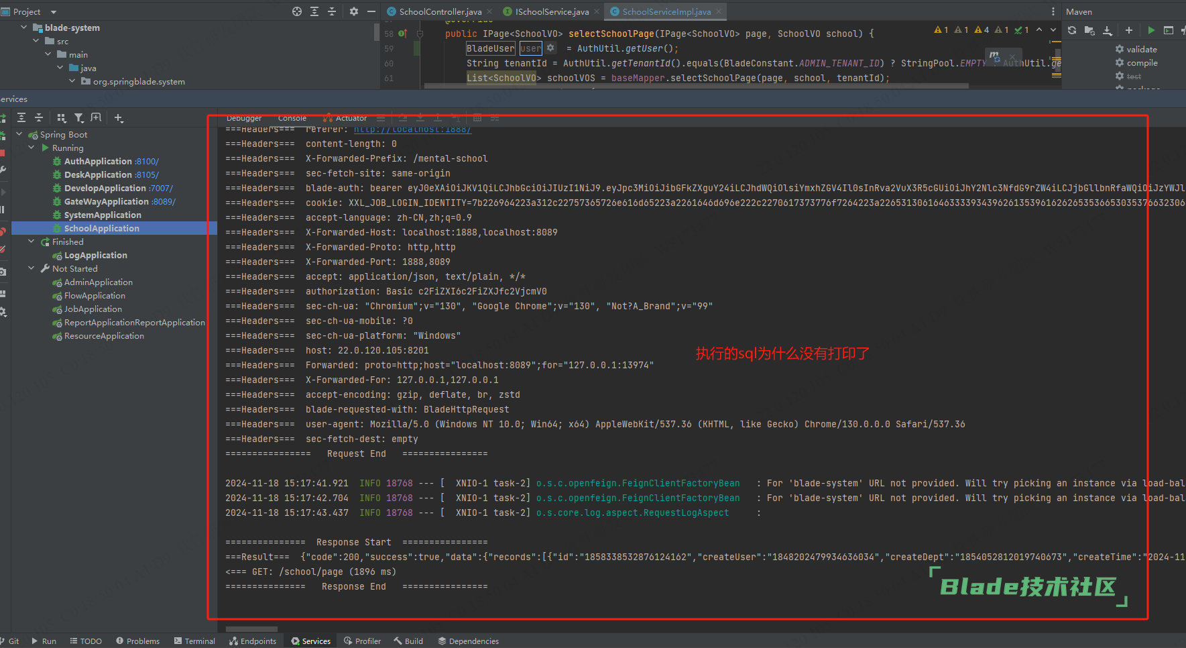This screenshot has height=648, width=1186.
Task: Select opened file locator in Project panel
Action: pyautogui.click(x=297, y=11)
